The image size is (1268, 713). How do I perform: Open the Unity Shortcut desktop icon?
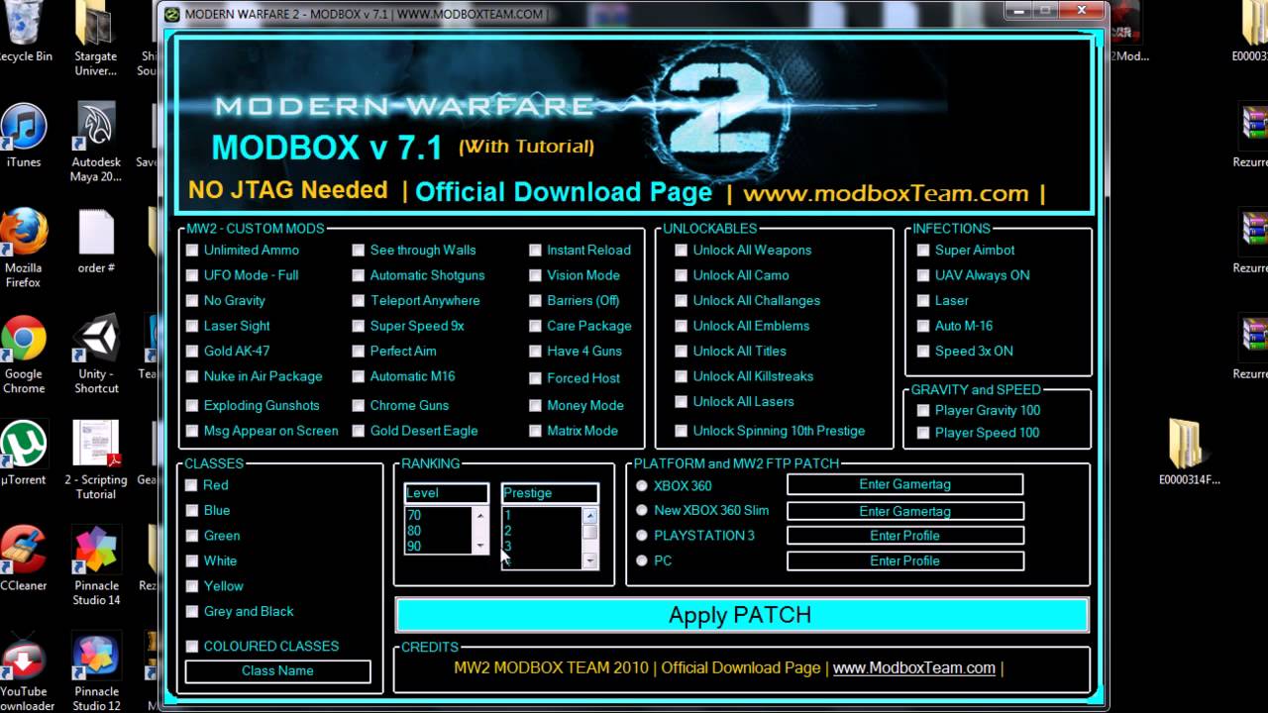coord(96,355)
